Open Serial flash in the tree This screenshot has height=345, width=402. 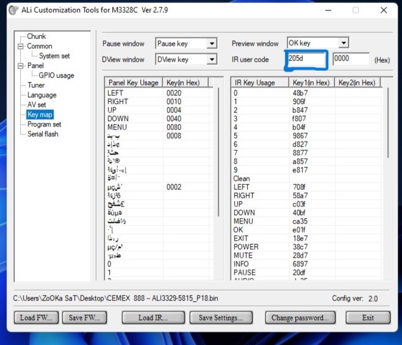[43, 134]
